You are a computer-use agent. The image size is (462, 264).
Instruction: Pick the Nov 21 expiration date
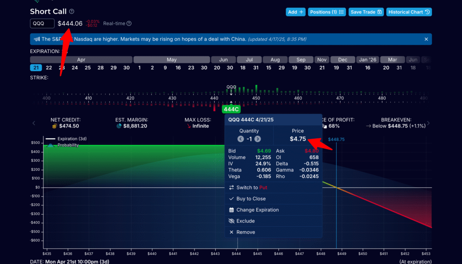point(322,68)
